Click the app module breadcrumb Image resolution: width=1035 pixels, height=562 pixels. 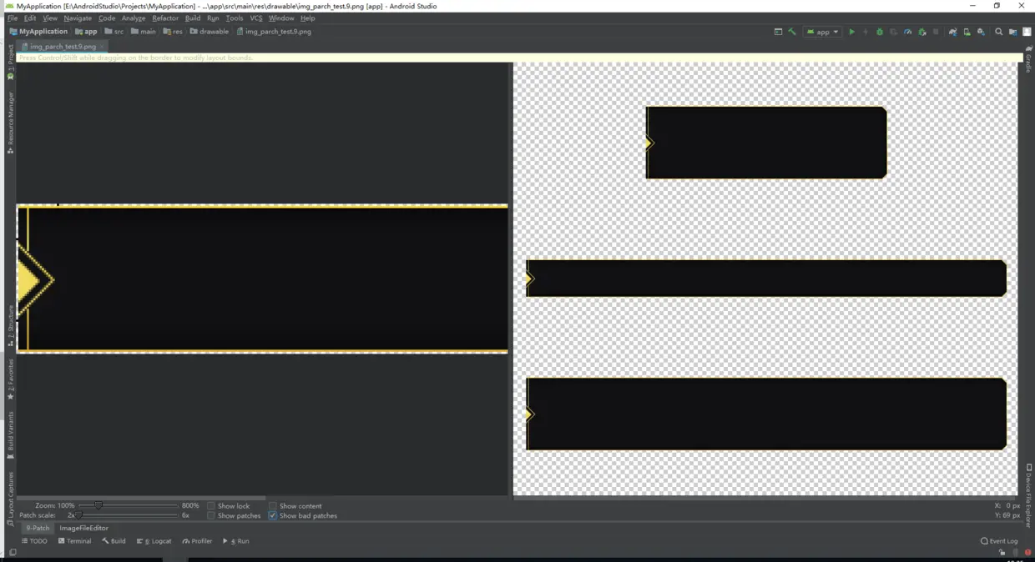tap(86, 32)
